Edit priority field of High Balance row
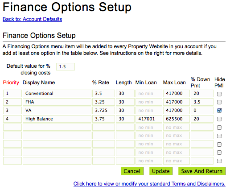 click(x=12, y=119)
